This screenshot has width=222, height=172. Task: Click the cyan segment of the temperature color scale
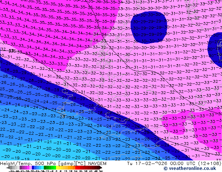click(x=42, y=167)
